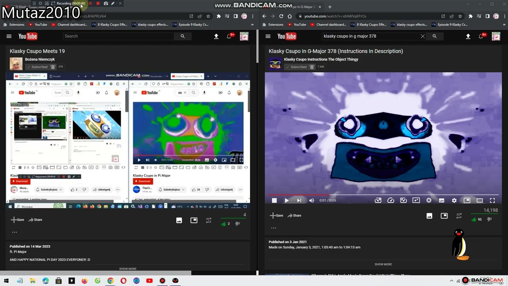
Task: Bookmark the right page with the star icon
Action: tap(460, 16)
